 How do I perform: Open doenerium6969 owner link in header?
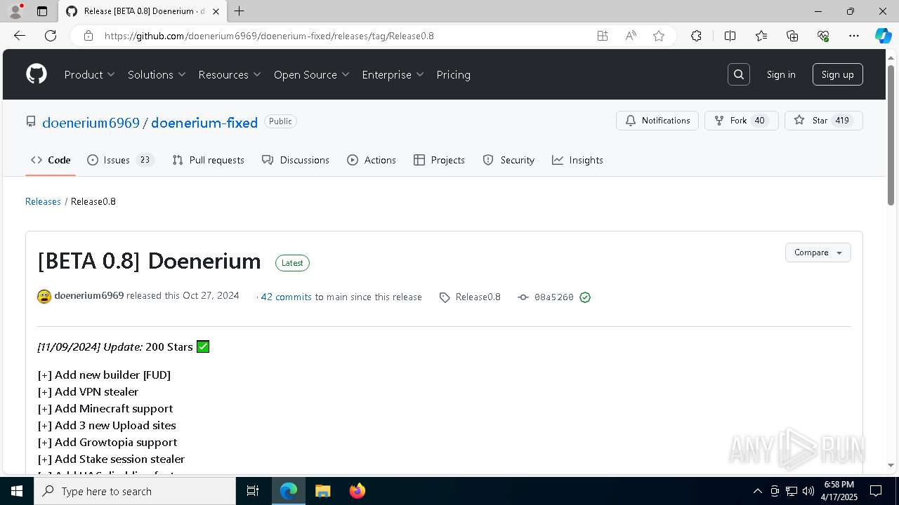click(91, 123)
